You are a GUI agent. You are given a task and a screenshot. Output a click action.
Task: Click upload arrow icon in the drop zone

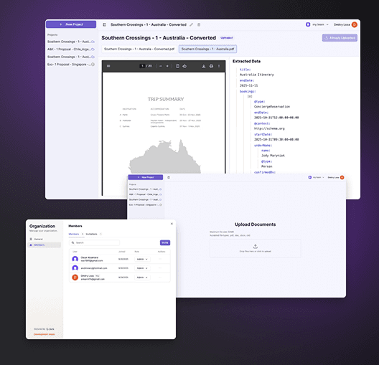click(x=256, y=246)
